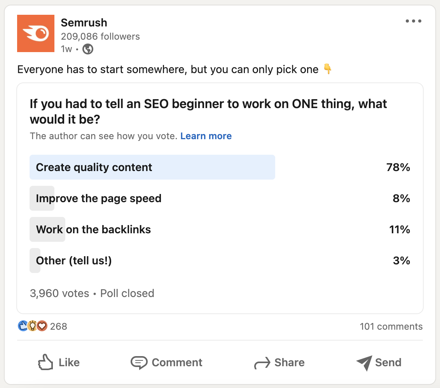The image size is (440, 388).
Task: View the 101 comments
Action: pos(391,326)
